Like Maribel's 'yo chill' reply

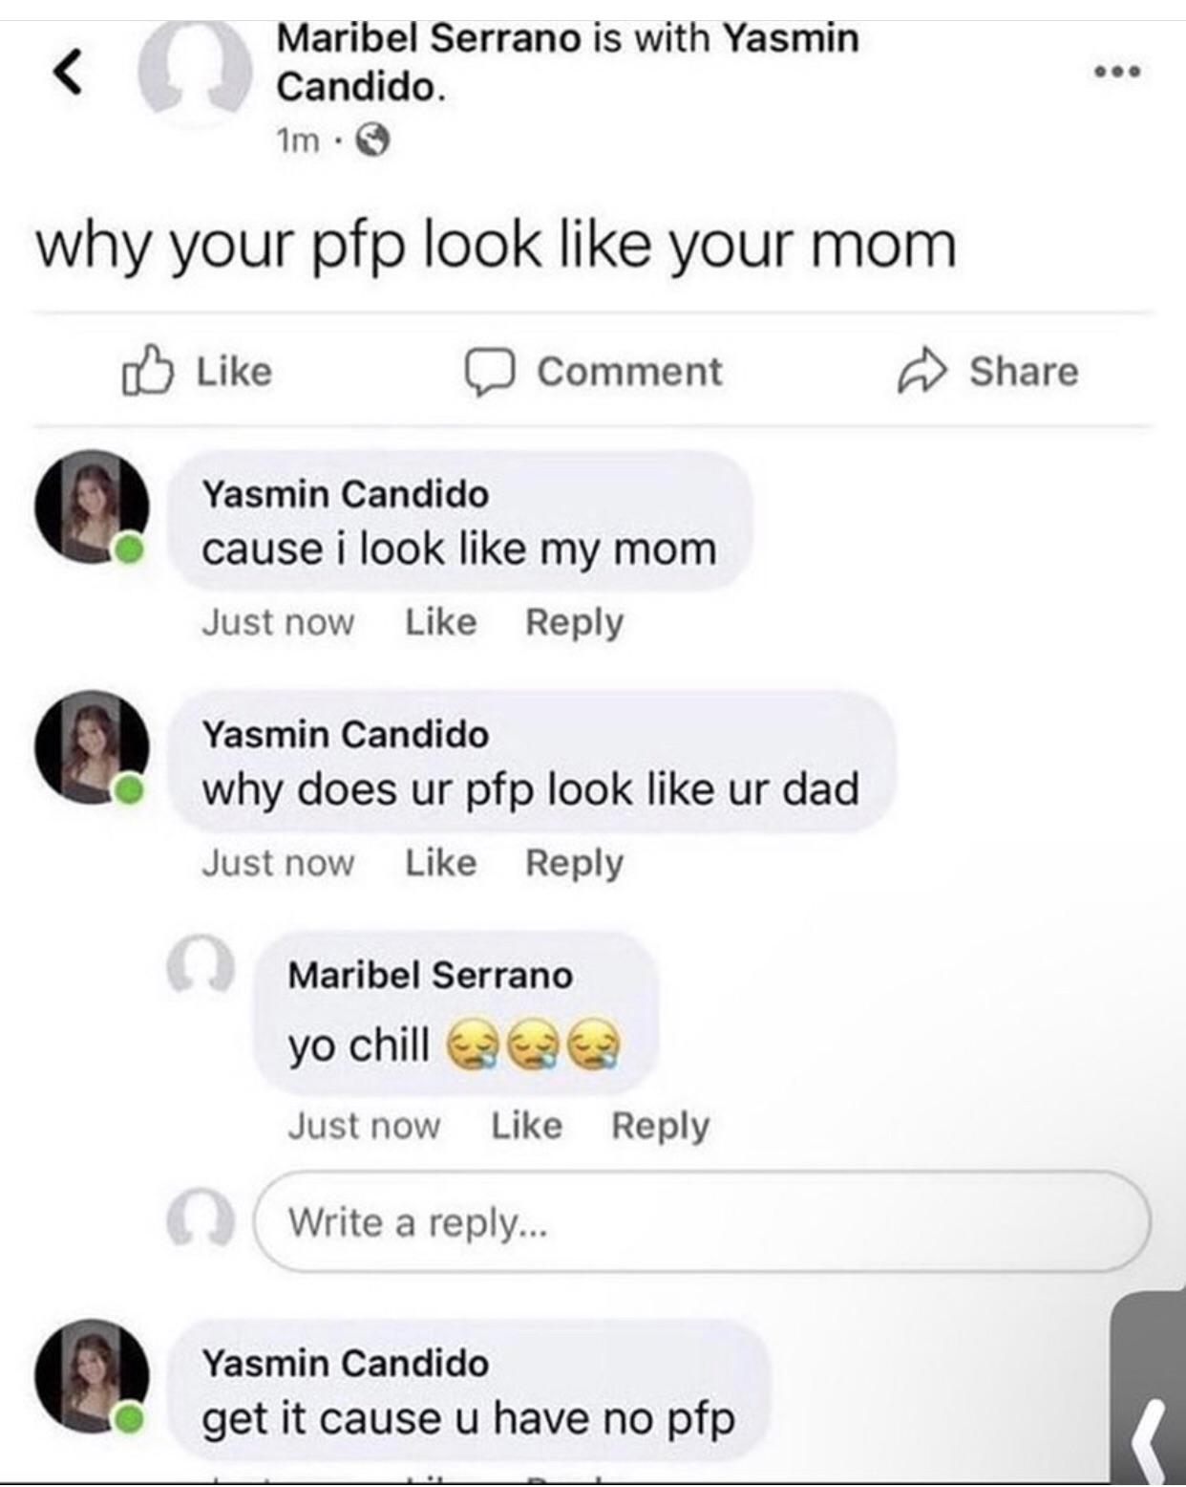527,1126
